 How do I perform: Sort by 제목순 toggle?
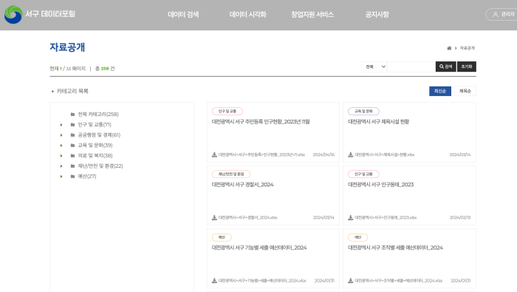click(x=465, y=91)
